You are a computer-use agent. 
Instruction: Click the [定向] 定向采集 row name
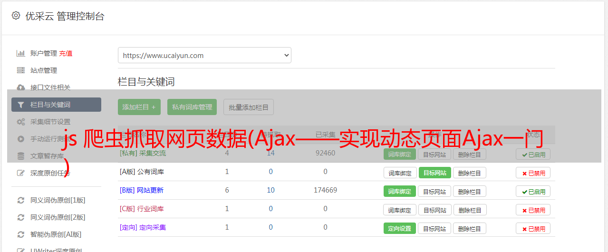click(x=143, y=227)
